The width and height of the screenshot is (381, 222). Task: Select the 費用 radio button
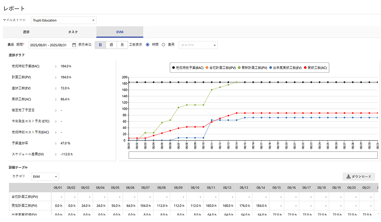tap(164, 45)
